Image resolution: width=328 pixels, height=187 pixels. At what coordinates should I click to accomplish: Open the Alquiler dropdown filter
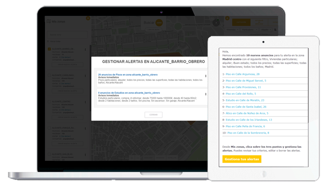click(266, 30)
